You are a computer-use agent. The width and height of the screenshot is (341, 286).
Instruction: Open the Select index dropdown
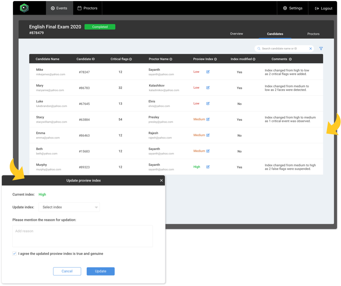(x=69, y=207)
